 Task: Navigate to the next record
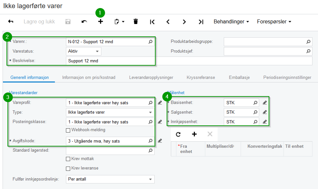point(184,22)
